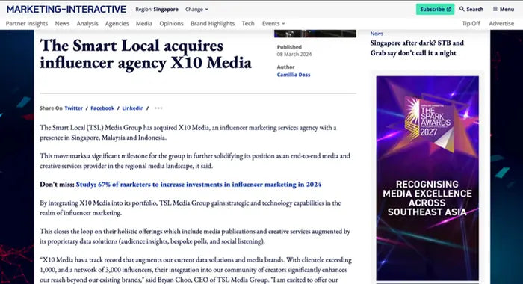This screenshot has width=523, height=284.
Task: Click the Tip Off link
Action: pyautogui.click(x=471, y=23)
